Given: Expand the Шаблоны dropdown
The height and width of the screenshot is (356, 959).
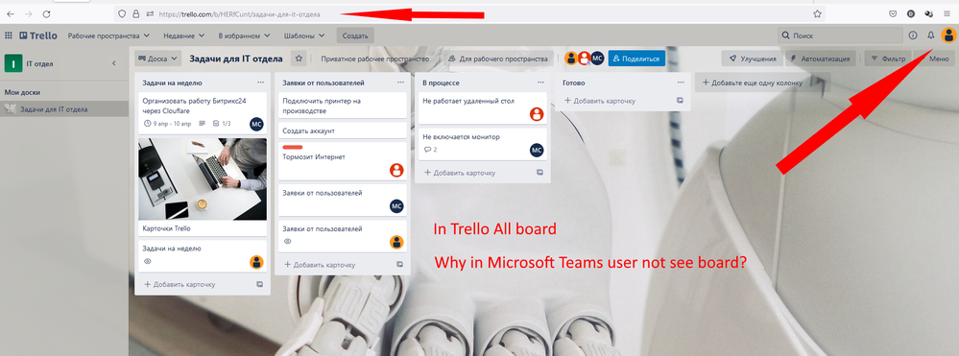Looking at the screenshot, I should (304, 36).
